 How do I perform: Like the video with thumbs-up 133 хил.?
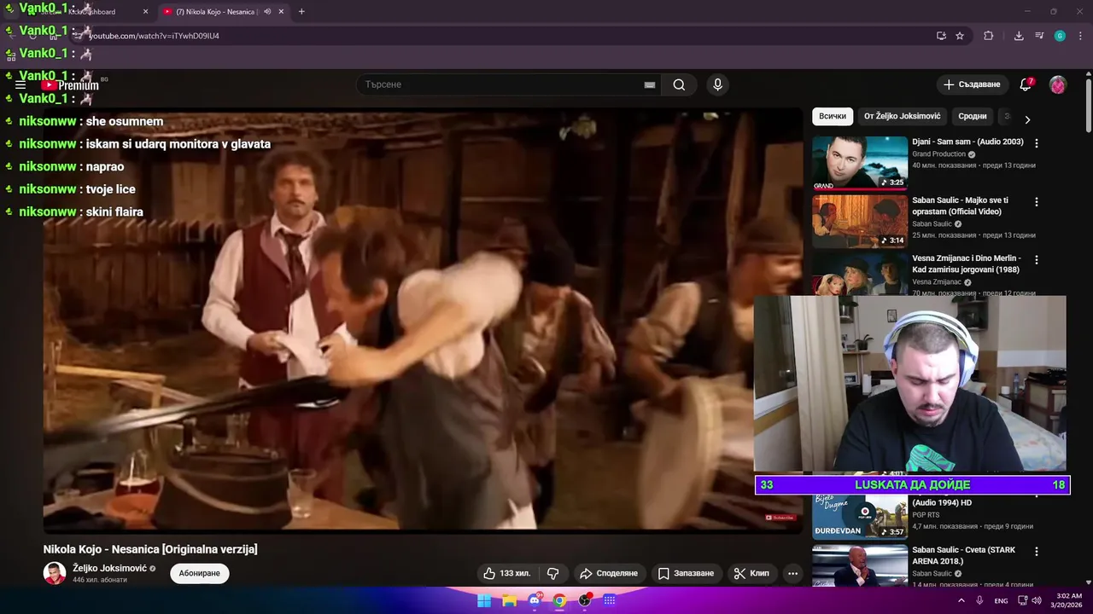click(x=506, y=573)
